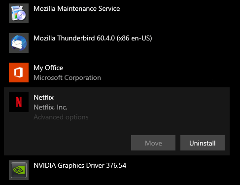
Task: Expand the Mozilla Thunderbird row via blank area
Action: tap(189, 43)
